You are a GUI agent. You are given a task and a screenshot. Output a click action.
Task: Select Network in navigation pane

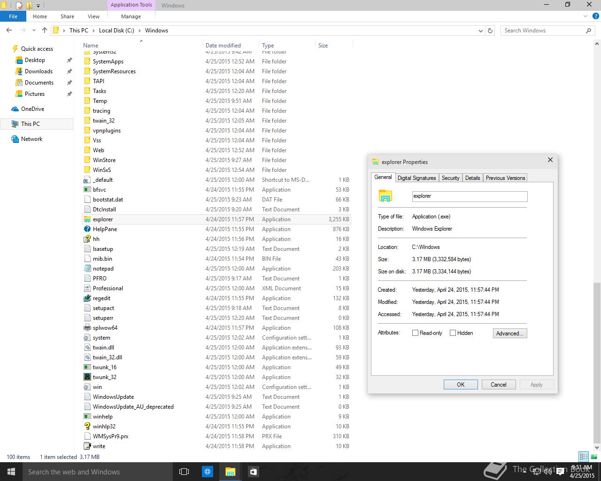click(31, 139)
